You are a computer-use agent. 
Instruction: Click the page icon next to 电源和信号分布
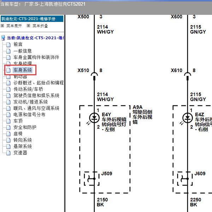pyautogui.click(x=8, y=114)
